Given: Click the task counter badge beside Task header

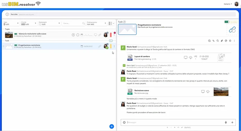Looking at the screenshot, I should [x=111, y=41].
